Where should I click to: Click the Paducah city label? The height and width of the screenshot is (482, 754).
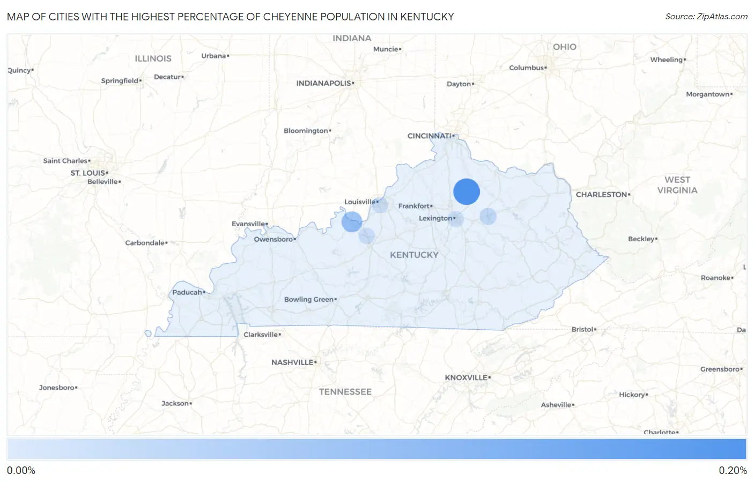[x=187, y=292]
